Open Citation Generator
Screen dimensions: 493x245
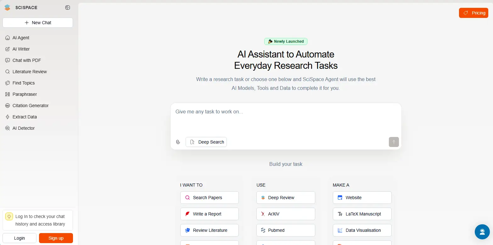coord(38,106)
